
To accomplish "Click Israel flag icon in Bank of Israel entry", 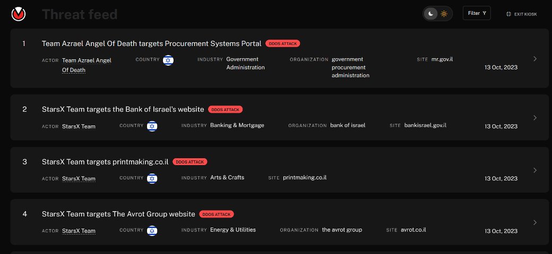I will pos(152,126).
